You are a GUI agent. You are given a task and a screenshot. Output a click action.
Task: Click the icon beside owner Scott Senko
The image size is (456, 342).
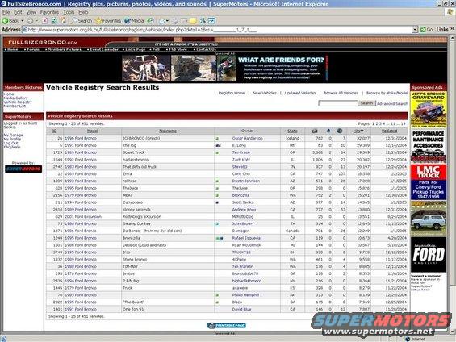tap(217, 202)
